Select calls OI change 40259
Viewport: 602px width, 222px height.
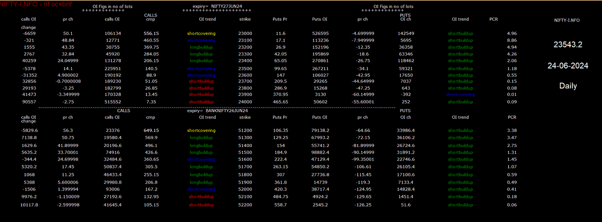pos(29,59)
